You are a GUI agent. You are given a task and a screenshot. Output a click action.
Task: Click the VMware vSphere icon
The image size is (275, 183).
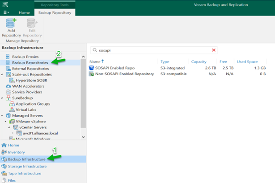pyautogui.click(x=12, y=122)
